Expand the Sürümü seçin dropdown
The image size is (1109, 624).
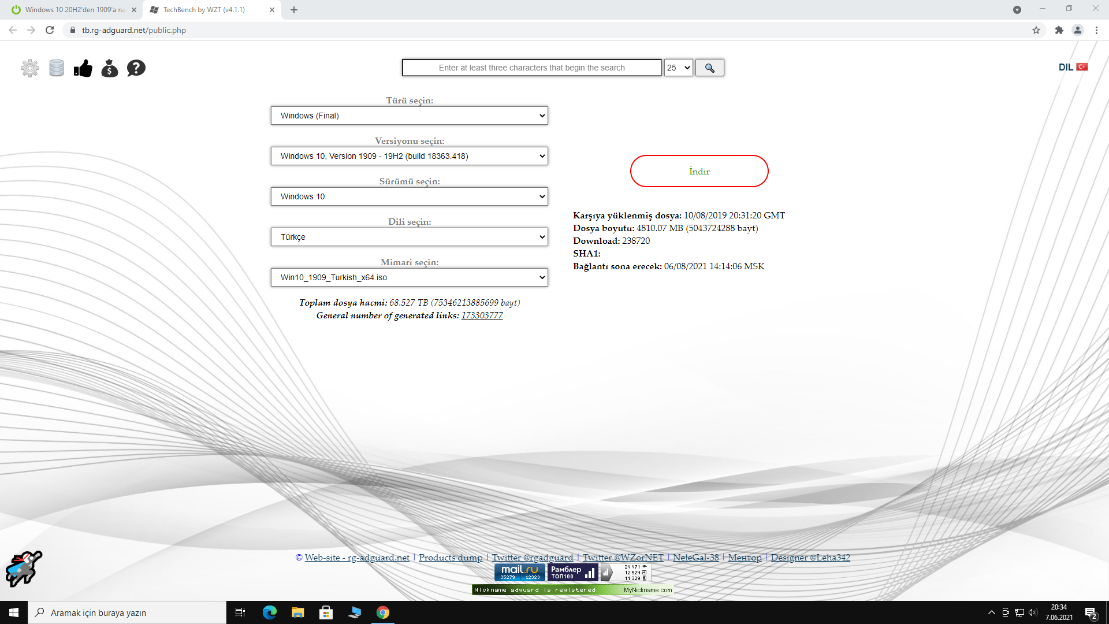[410, 196]
